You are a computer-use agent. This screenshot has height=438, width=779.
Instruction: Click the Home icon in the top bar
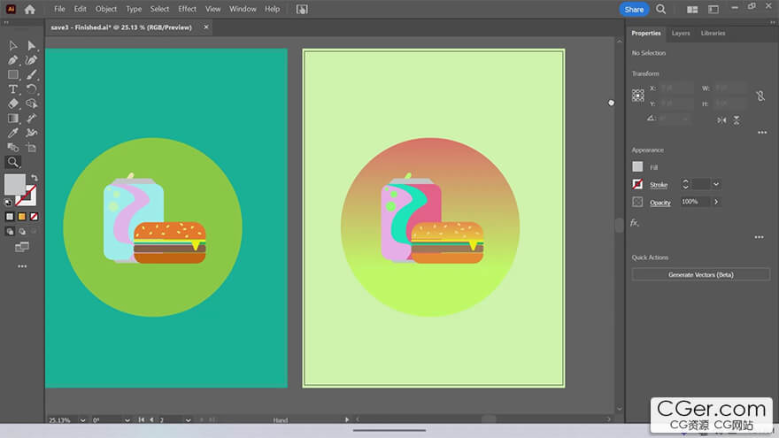30,9
